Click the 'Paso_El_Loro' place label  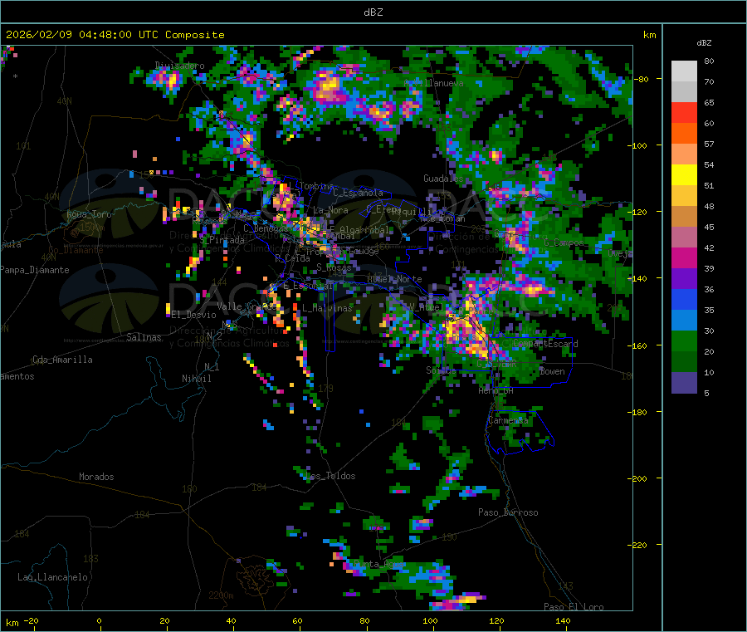[574, 607]
